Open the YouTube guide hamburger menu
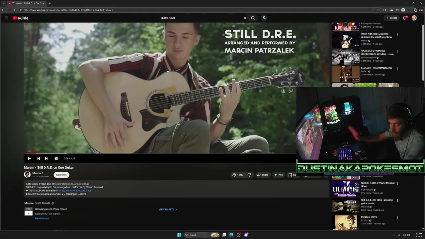 (6, 18)
